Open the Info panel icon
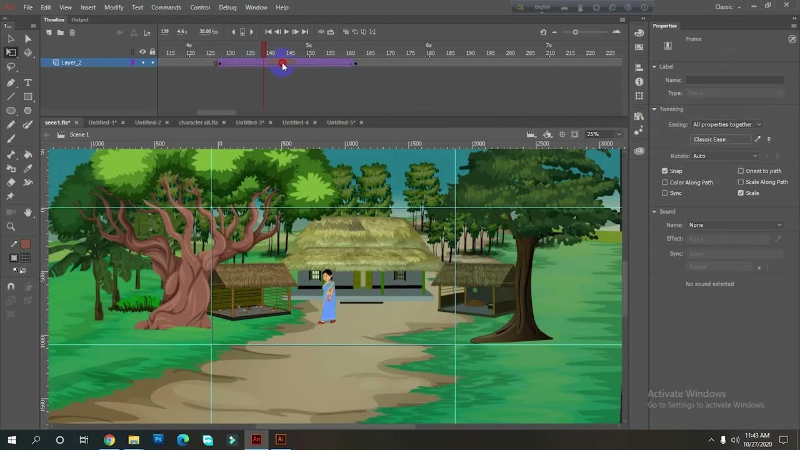The width and height of the screenshot is (800, 450). click(x=639, y=82)
